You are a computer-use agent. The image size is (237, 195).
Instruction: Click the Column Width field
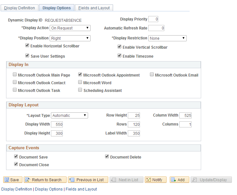pos(185,116)
